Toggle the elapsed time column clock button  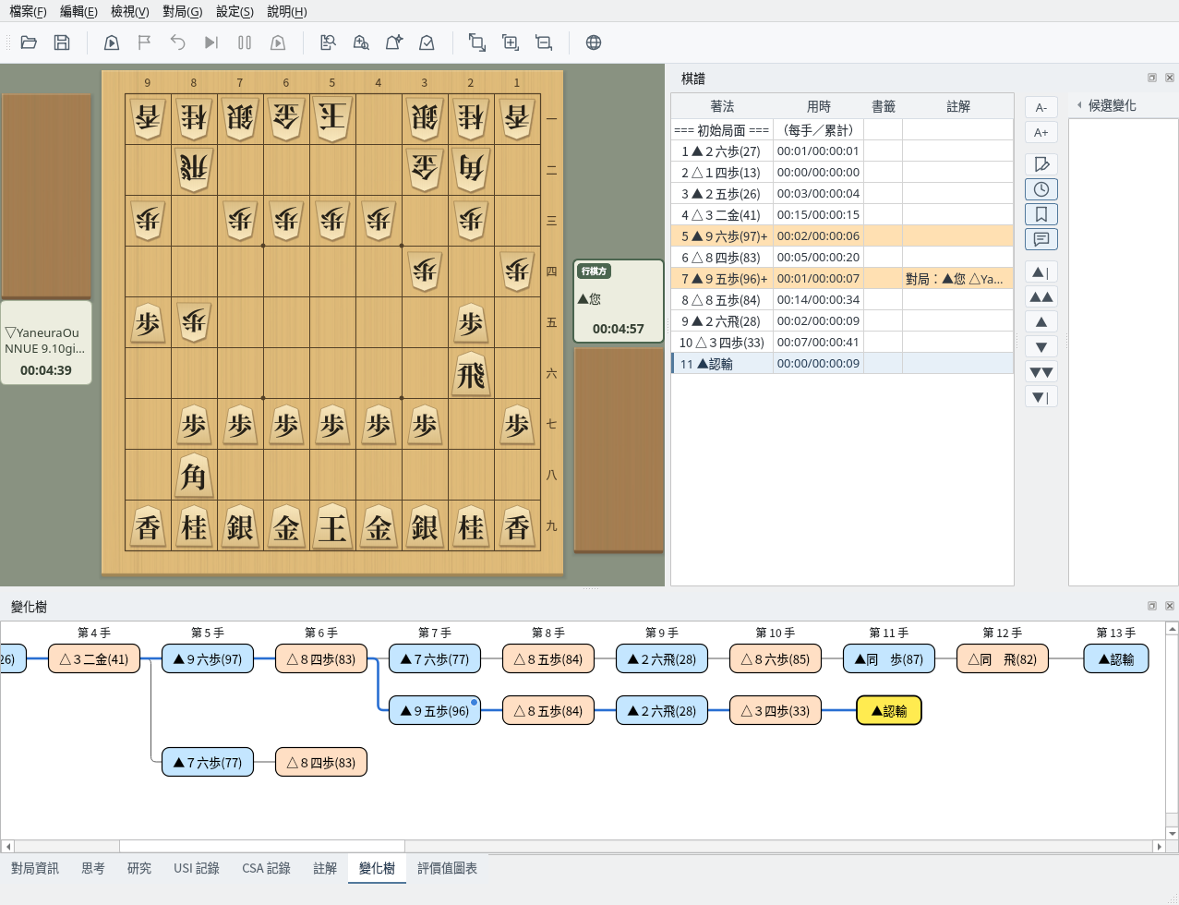[1041, 189]
